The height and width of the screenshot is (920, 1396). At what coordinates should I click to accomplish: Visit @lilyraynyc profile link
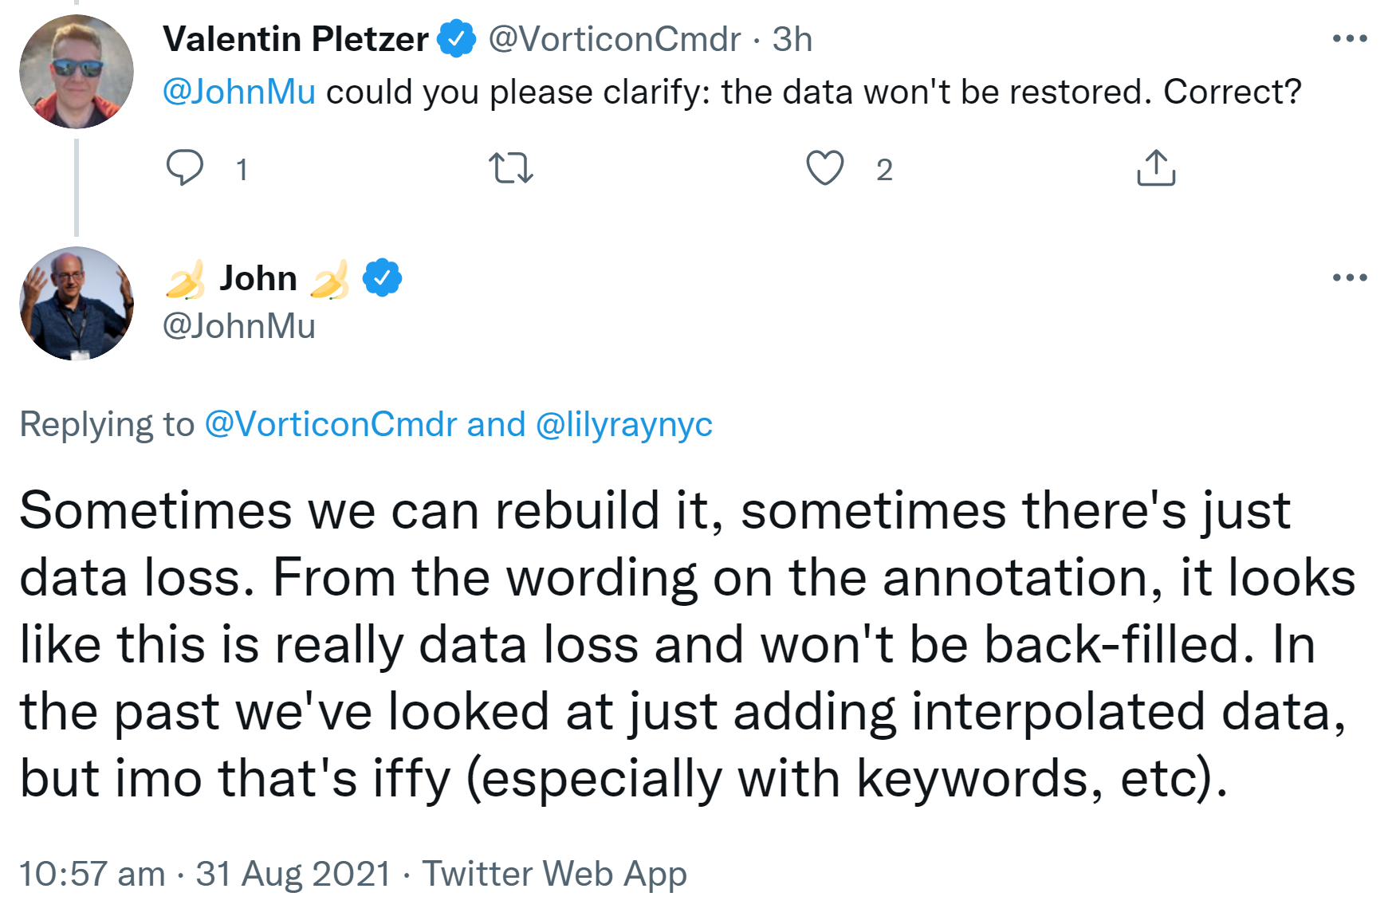[x=623, y=424]
